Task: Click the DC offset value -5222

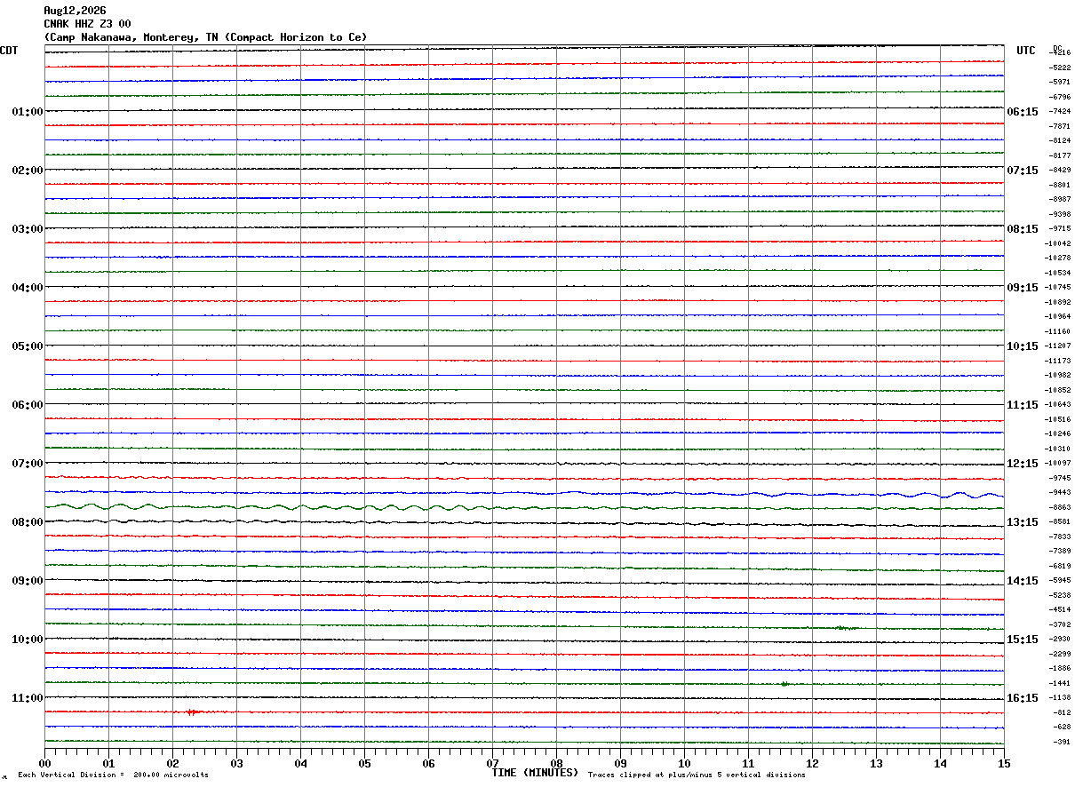Action: (x=1059, y=68)
